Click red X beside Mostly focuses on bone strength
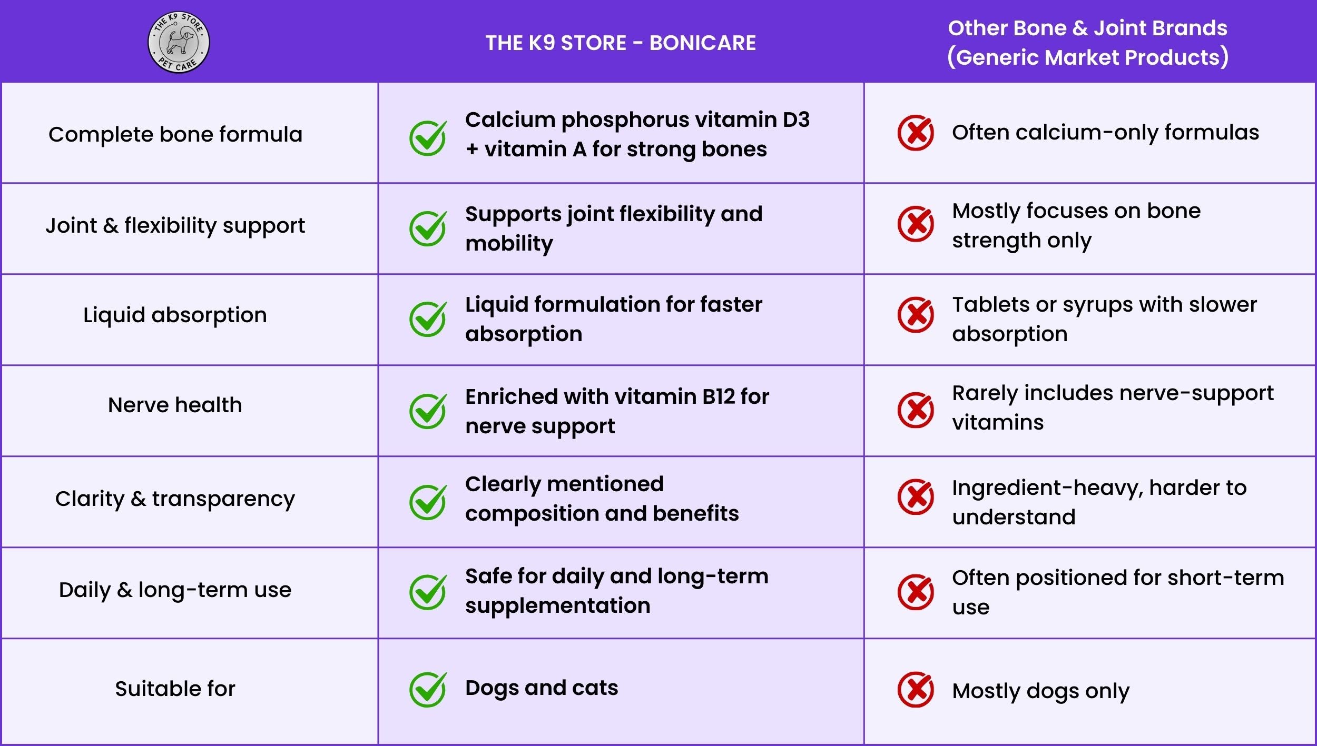 pos(916,224)
